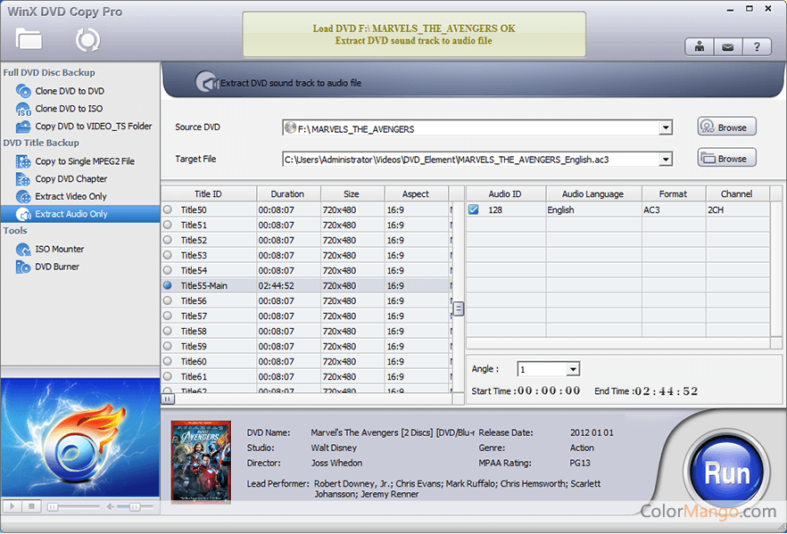Viewport: 787px width, 534px height.
Task: Click the refresh disc icon in header
Action: point(87,39)
